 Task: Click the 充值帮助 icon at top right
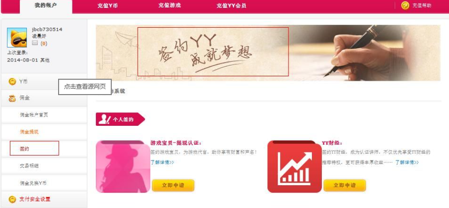(x=405, y=5)
